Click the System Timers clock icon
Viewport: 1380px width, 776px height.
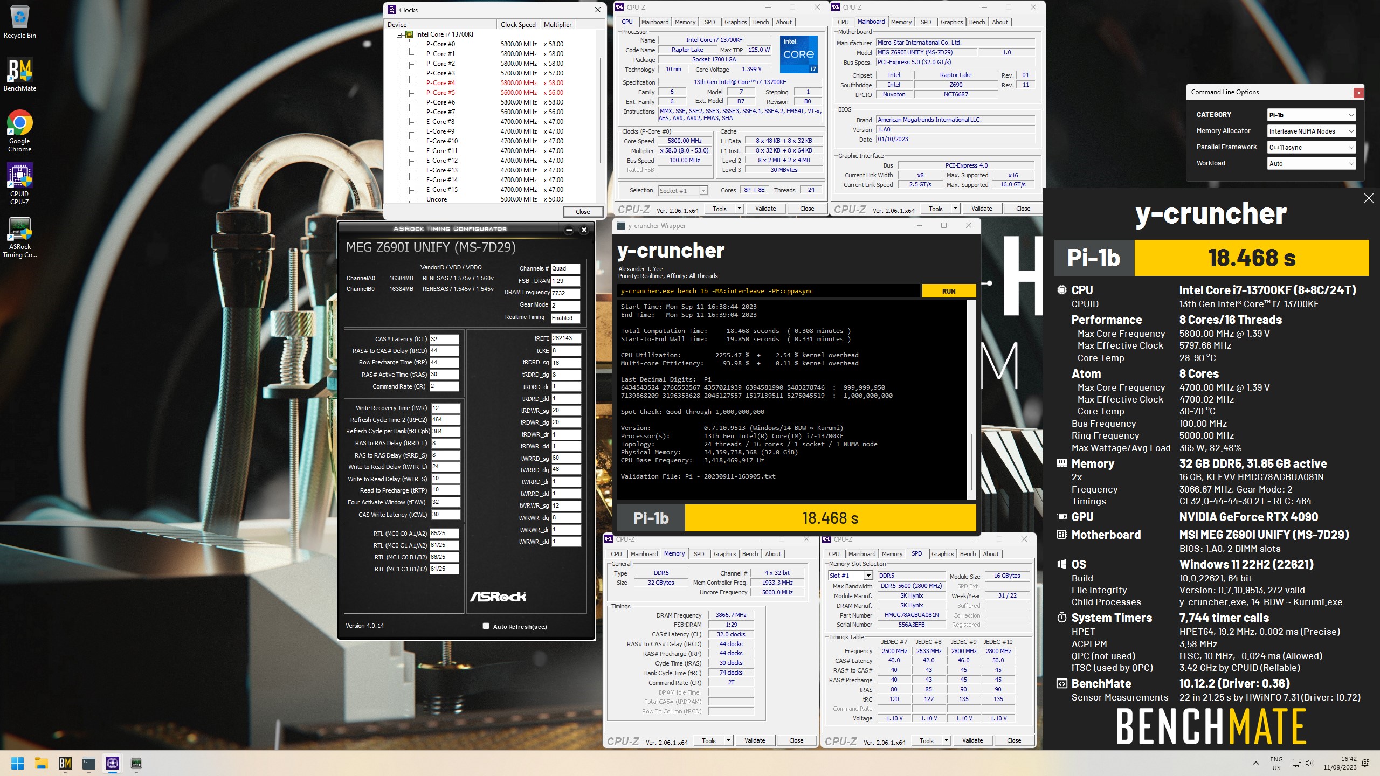[x=1061, y=618]
